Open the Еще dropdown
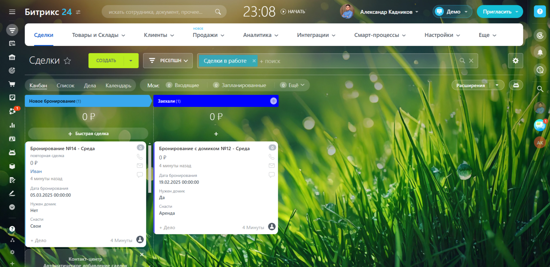The width and height of the screenshot is (550, 267). click(x=488, y=35)
